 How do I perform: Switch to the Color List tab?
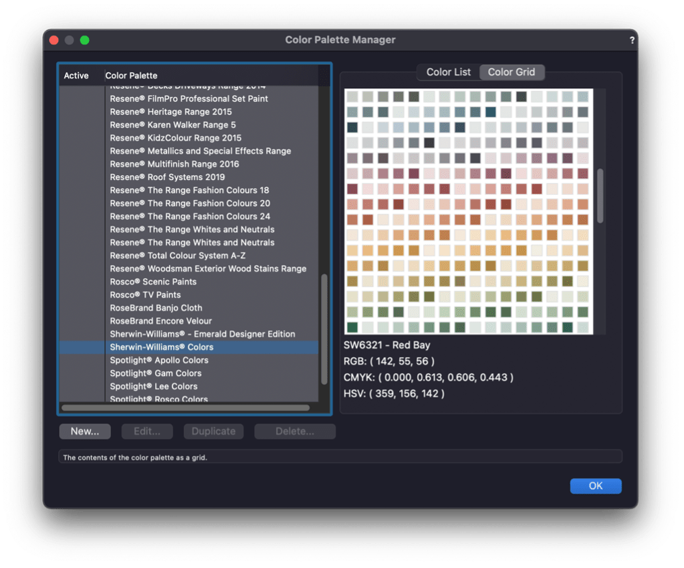tap(448, 72)
